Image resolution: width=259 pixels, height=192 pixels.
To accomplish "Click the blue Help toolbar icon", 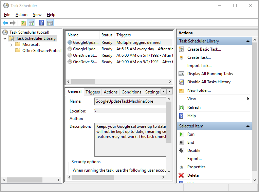I will coord(41,23).
